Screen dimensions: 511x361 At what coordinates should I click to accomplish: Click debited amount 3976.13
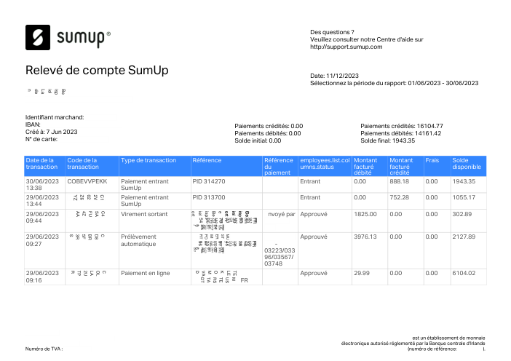pyautogui.click(x=365, y=237)
